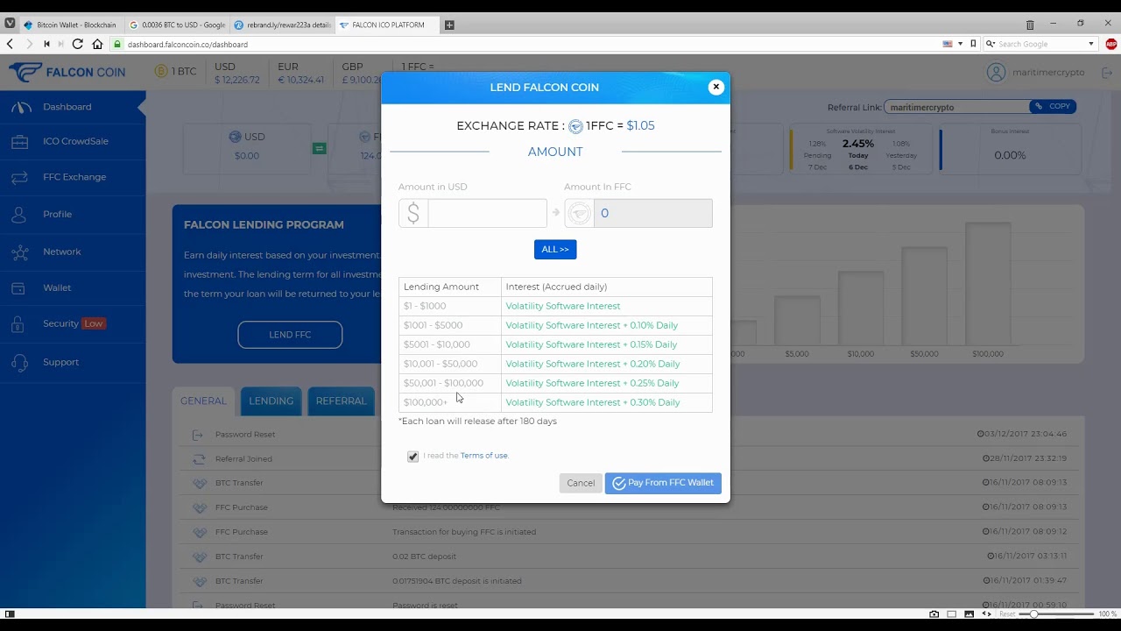Open Network in the sidebar
The image size is (1121, 631).
click(73, 252)
